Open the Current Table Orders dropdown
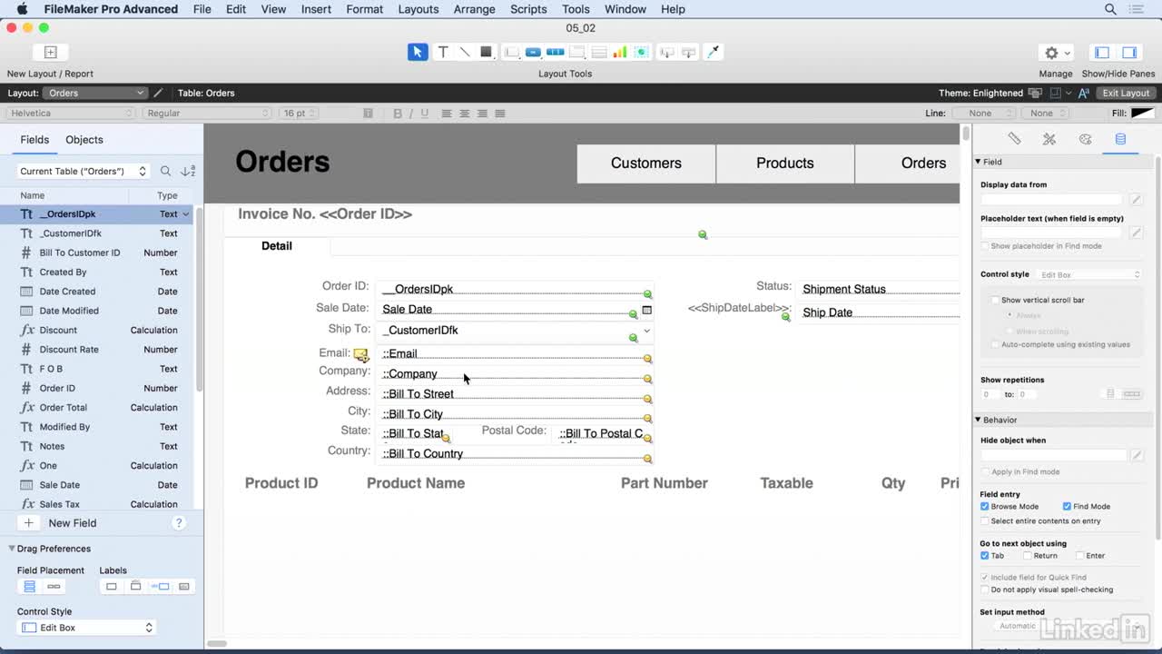 (83, 171)
